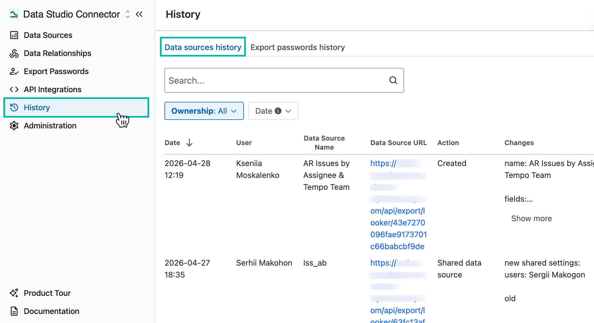Switch to Data sources history tab
This screenshot has width=594, height=323.
tap(203, 47)
